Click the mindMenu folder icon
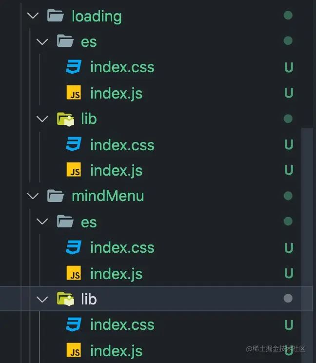Image resolution: width=316 pixels, height=363 pixels. coord(56,196)
